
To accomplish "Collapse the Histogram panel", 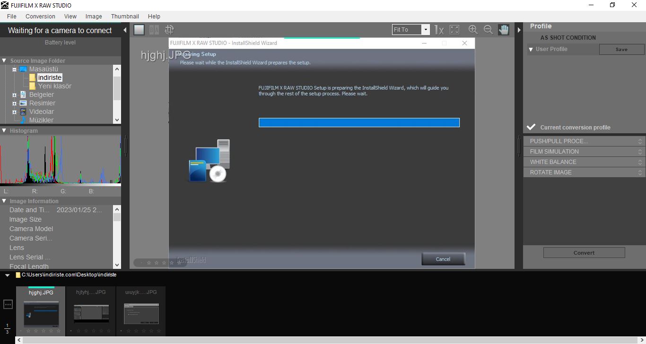I will click(x=4, y=130).
